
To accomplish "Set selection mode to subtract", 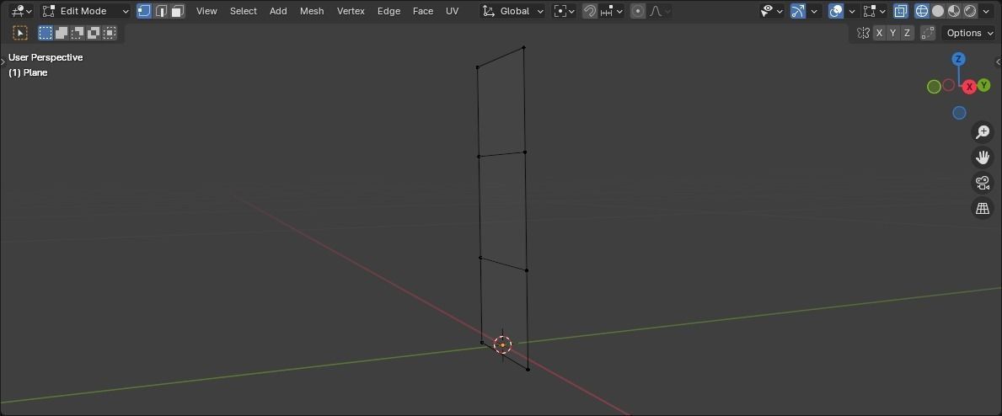I will 78,33.
